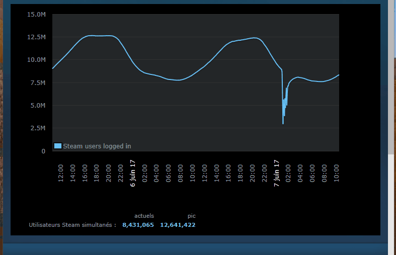Click the page's vertical scrollbar thumb
Viewport: 396px width, 255px height.
coord(390,77)
